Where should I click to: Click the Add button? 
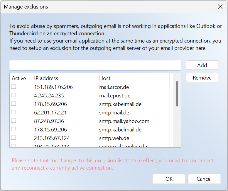202,65
